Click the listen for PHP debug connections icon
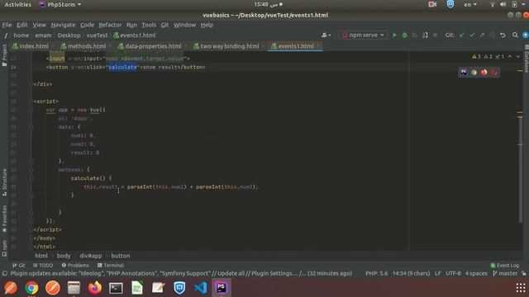 pyautogui.click(x=425, y=35)
